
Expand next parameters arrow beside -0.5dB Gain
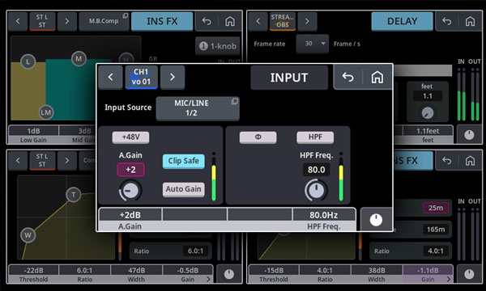(208, 279)
